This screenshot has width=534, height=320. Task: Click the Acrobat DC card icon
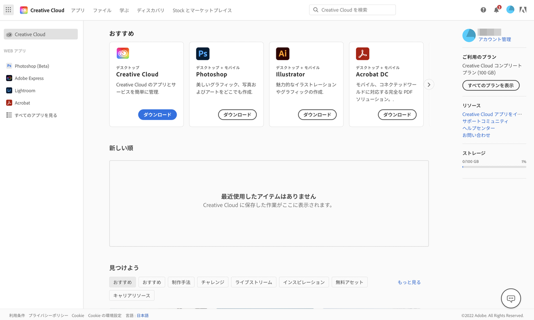363,54
